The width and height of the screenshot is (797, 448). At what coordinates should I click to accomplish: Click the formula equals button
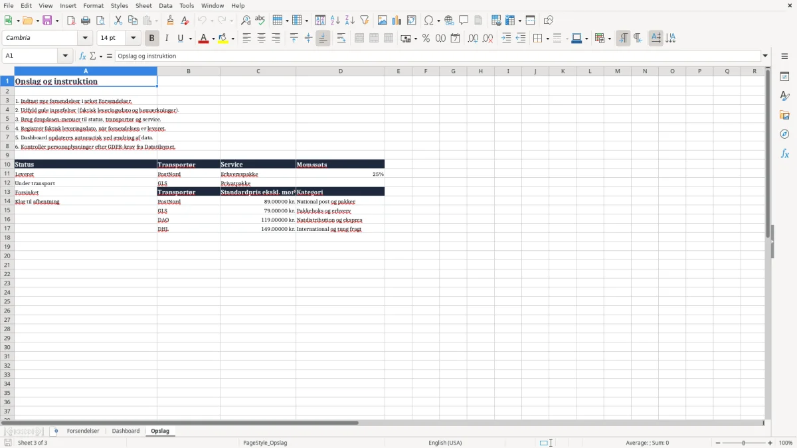(x=109, y=56)
